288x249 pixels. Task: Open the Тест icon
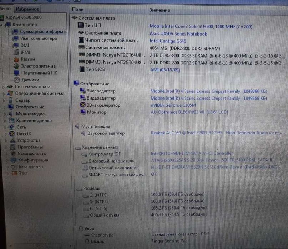pos(14,173)
